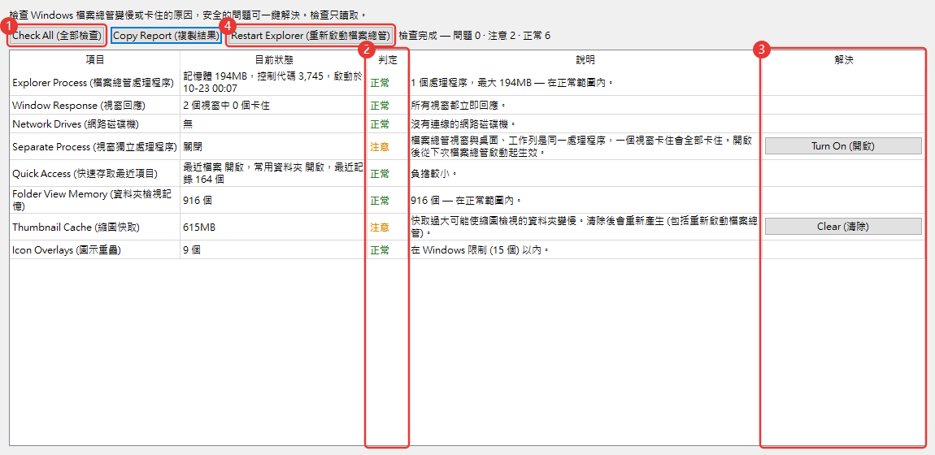
Task: Select the Explorer Process (檔案總管處理程序) row
Action: point(467,82)
